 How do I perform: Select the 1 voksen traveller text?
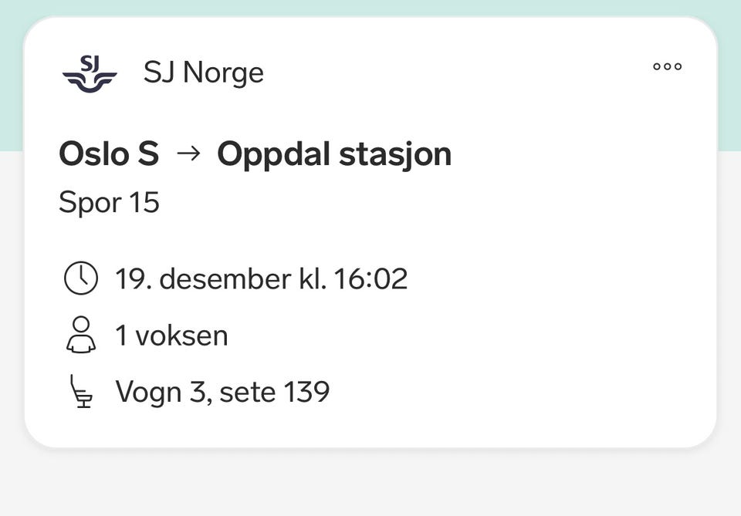(x=171, y=336)
